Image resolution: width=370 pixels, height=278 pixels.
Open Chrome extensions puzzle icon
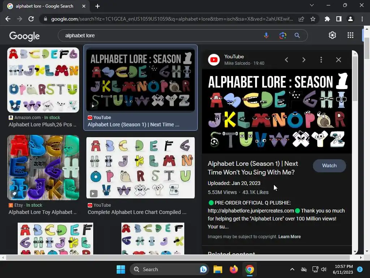pos(327,19)
